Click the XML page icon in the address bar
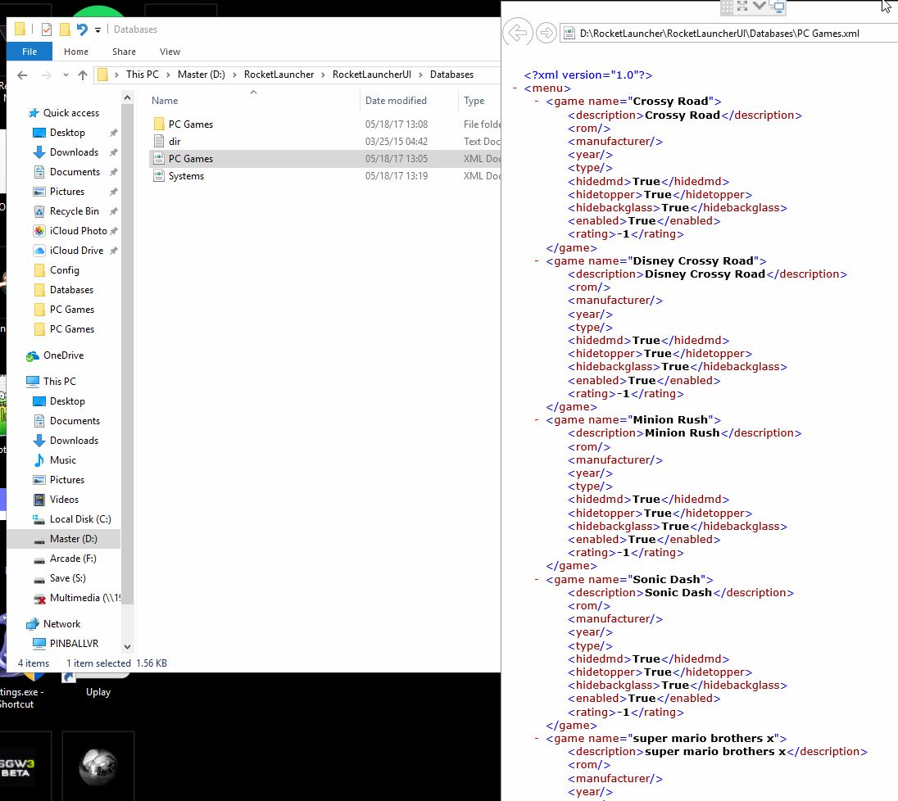The height and width of the screenshot is (801, 898). pyautogui.click(x=569, y=33)
